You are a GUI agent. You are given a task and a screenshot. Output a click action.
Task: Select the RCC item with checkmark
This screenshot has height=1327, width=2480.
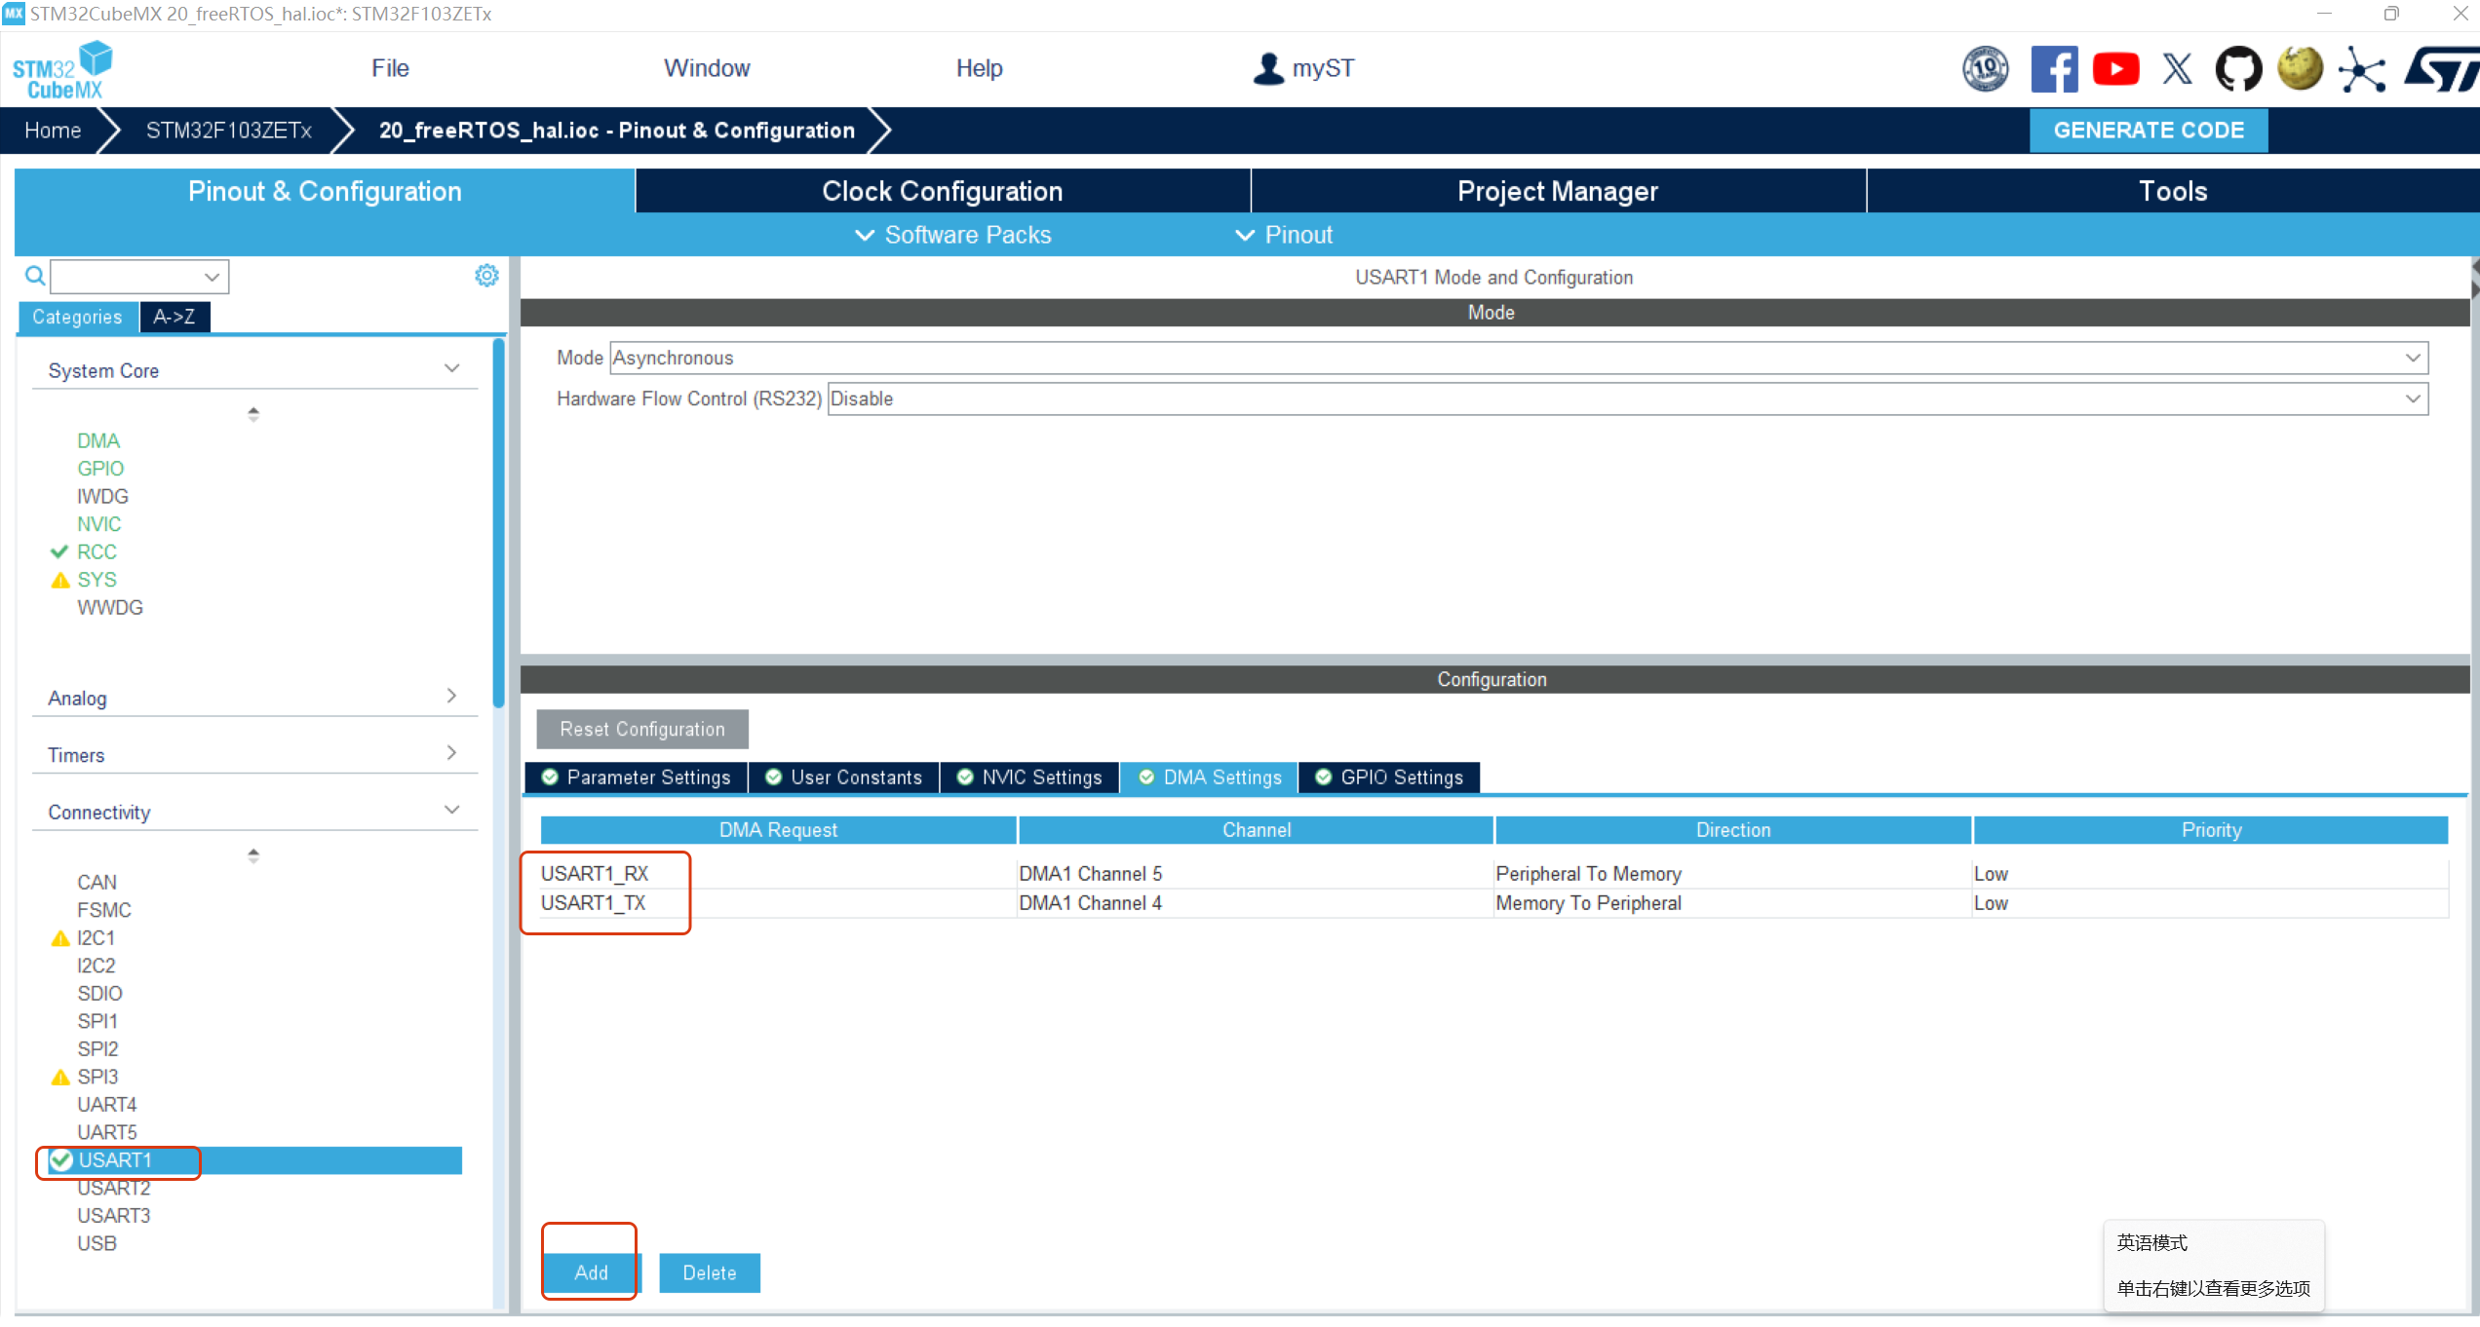(97, 551)
